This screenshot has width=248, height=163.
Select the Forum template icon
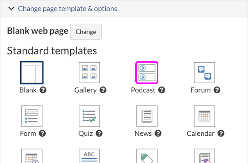[x=204, y=72]
